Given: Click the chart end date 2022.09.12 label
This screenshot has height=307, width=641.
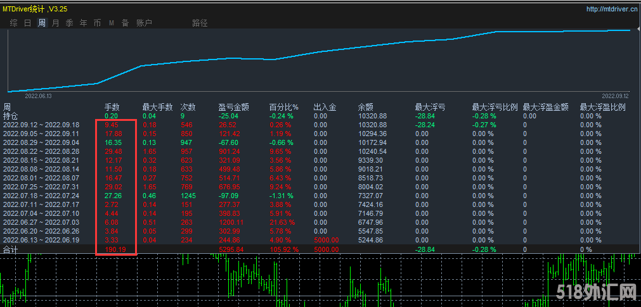Looking at the screenshot, I should tap(615, 96).
